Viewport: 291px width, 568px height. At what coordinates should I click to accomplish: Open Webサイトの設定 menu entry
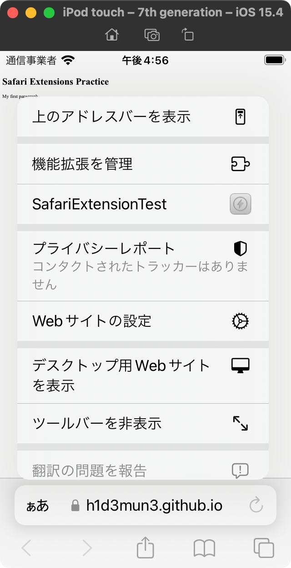pos(143,321)
